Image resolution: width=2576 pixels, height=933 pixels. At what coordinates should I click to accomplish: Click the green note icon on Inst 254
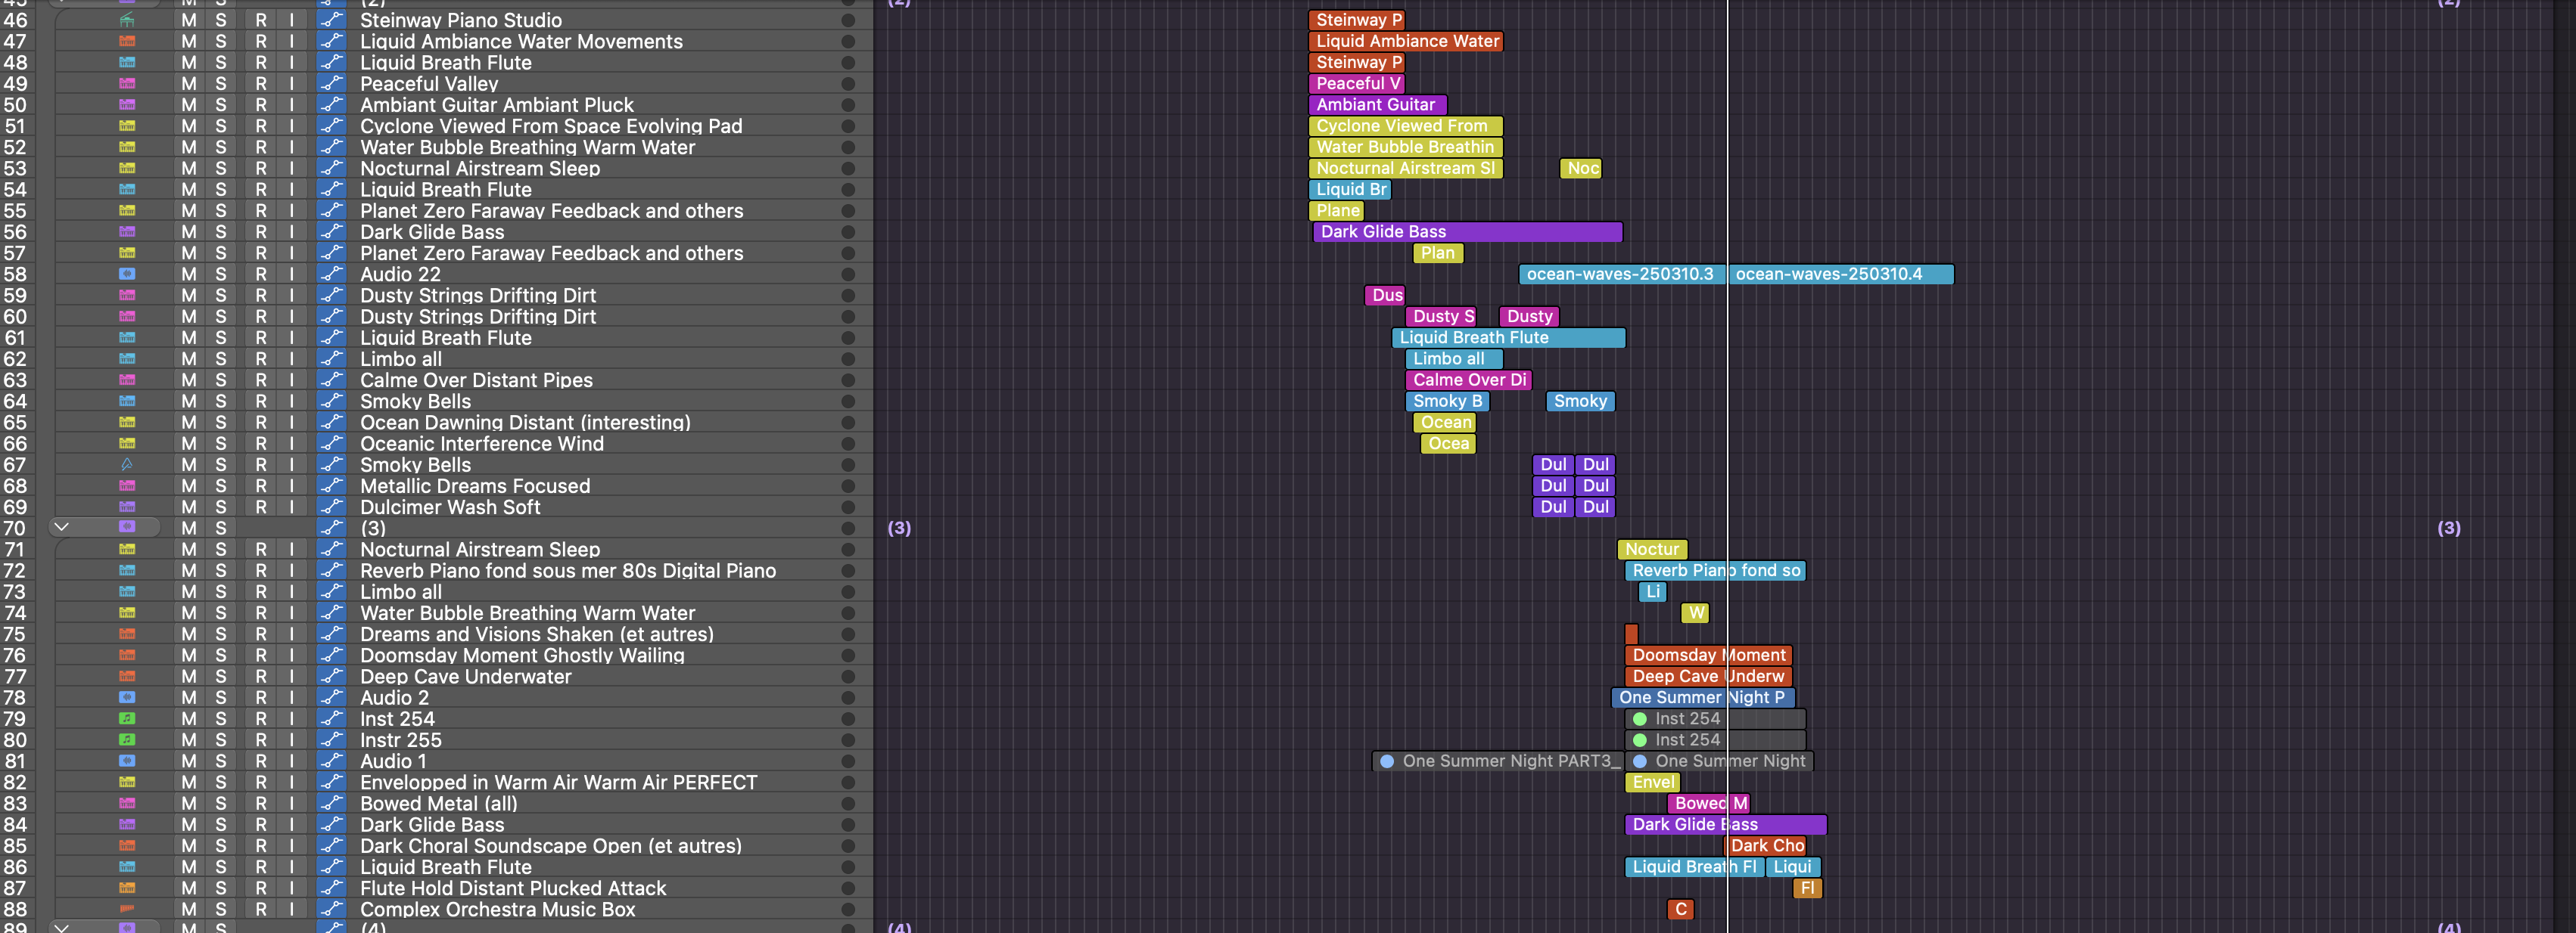point(127,718)
